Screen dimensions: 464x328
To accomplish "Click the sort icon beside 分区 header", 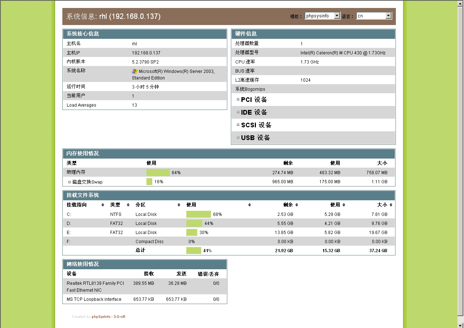I will tap(178, 205).
